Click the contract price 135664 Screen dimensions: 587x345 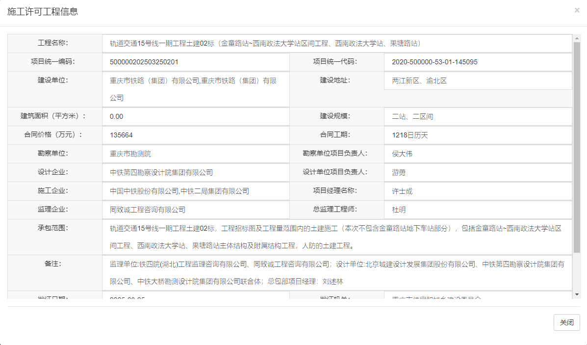[x=121, y=135]
